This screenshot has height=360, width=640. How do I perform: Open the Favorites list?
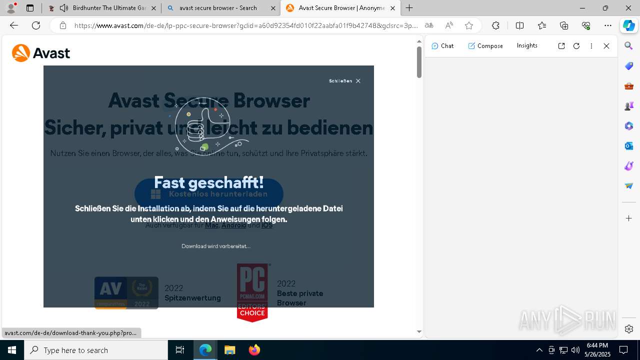542,25
